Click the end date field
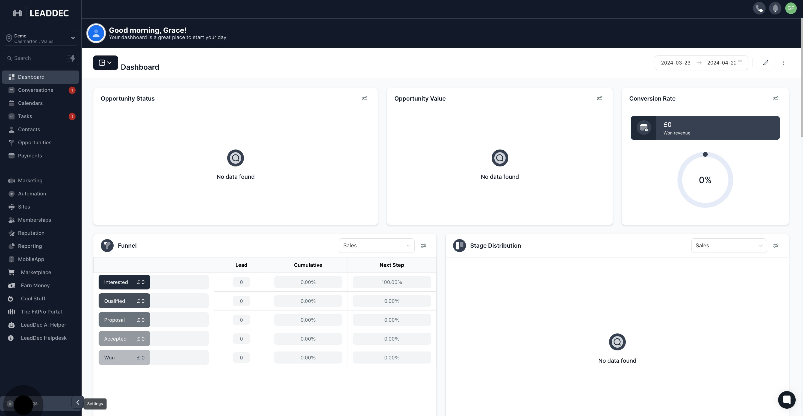The width and height of the screenshot is (803, 416). [721, 63]
